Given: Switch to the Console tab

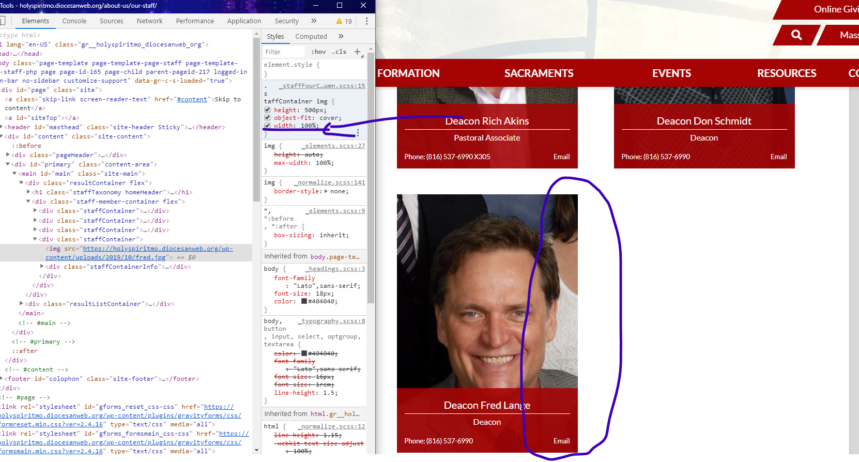Looking at the screenshot, I should [x=74, y=21].
